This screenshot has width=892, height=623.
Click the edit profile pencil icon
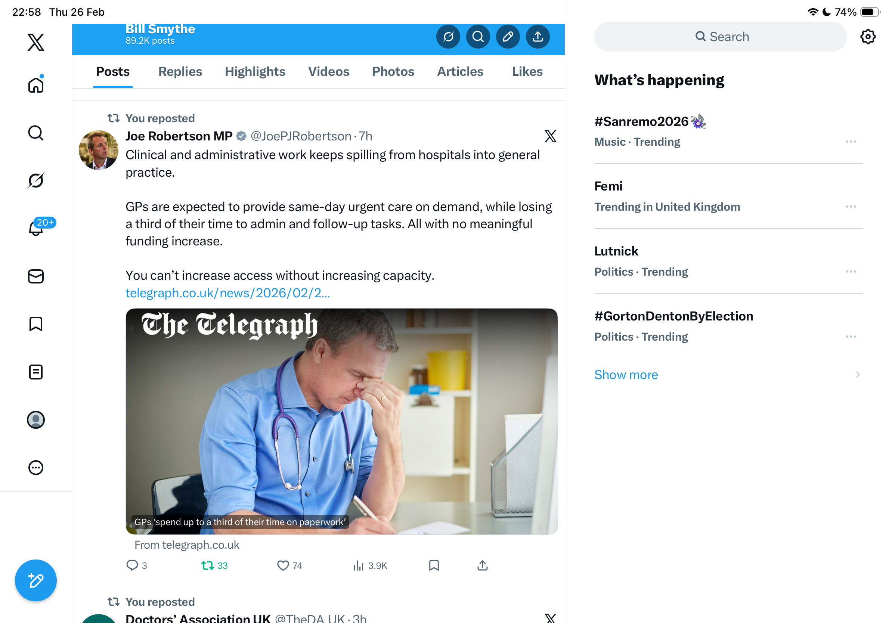pyautogui.click(x=508, y=37)
